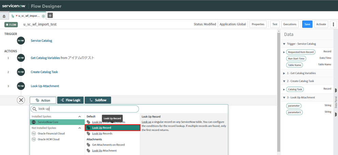Viewport: 338px width, 155px height.
Task: Click the Service Catalog trigger Now icon
Action: (x=21, y=41)
